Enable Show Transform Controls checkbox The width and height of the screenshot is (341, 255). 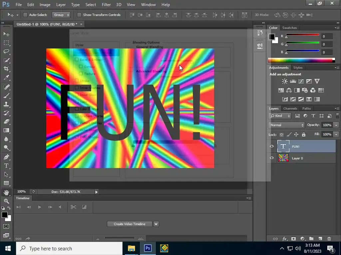point(79,15)
